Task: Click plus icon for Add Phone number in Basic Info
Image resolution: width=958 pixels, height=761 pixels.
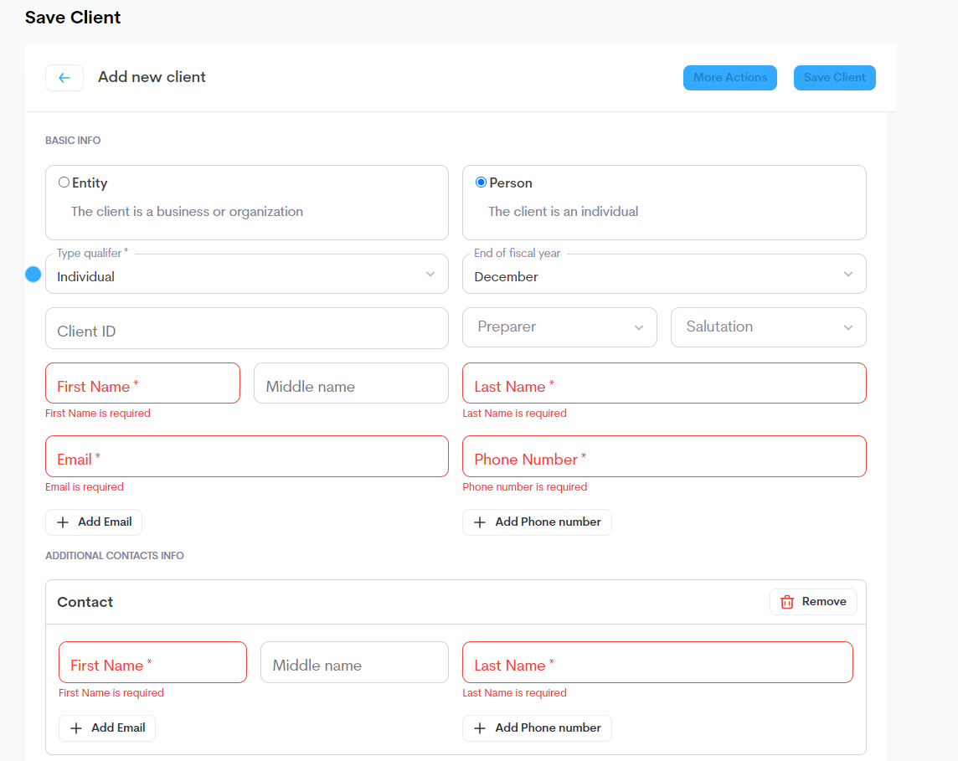Action: click(480, 522)
